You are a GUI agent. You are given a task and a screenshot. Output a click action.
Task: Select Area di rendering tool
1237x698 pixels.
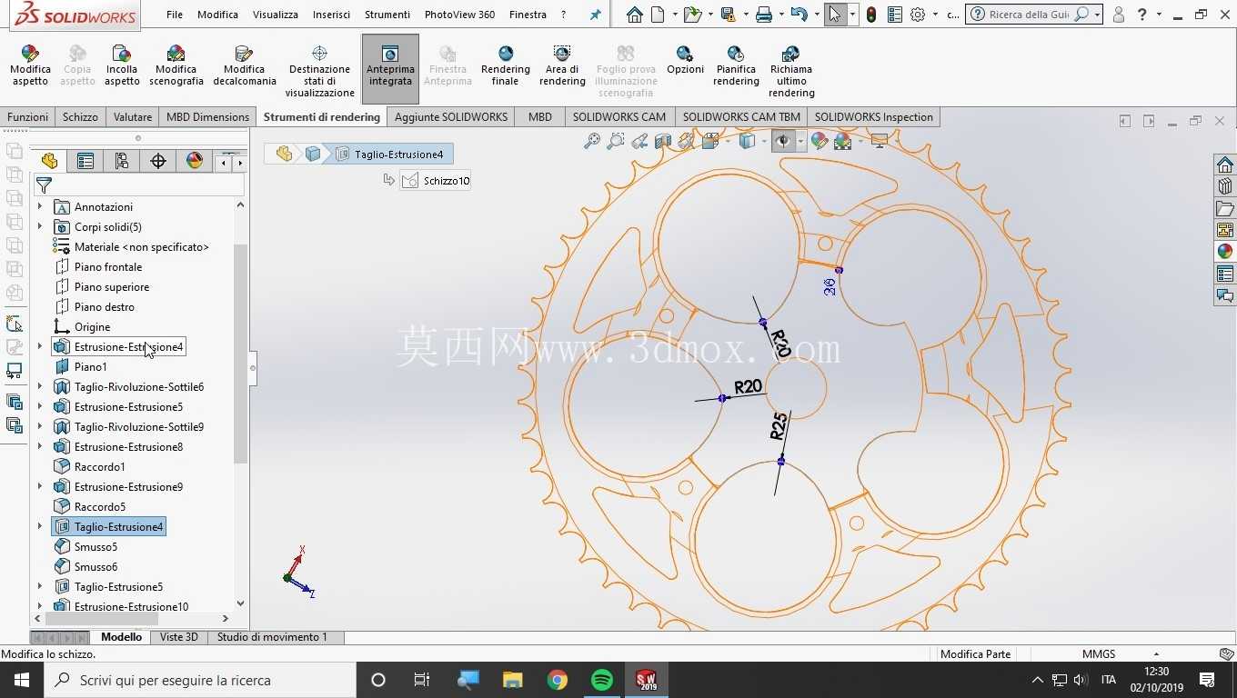coord(562,65)
